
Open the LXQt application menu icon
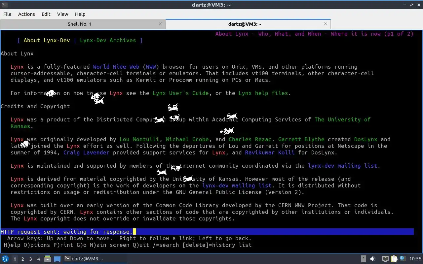point(5,259)
